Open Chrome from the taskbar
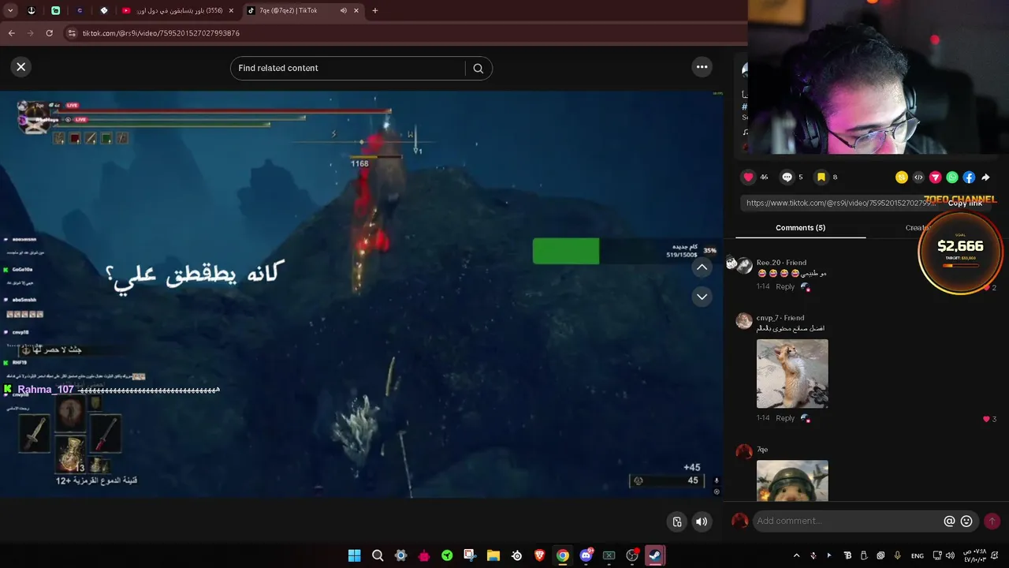Image resolution: width=1009 pixels, height=568 pixels. 562,555
